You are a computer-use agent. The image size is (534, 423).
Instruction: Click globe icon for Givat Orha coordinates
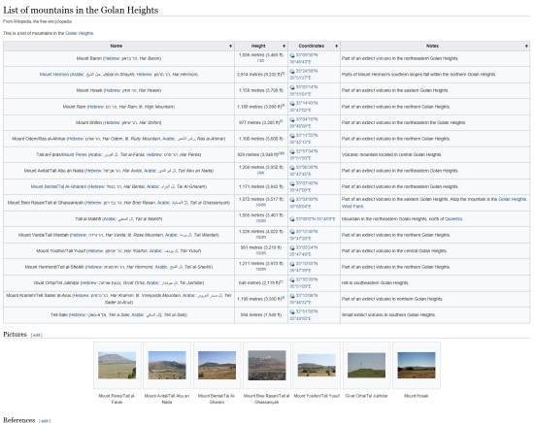point(292,279)
